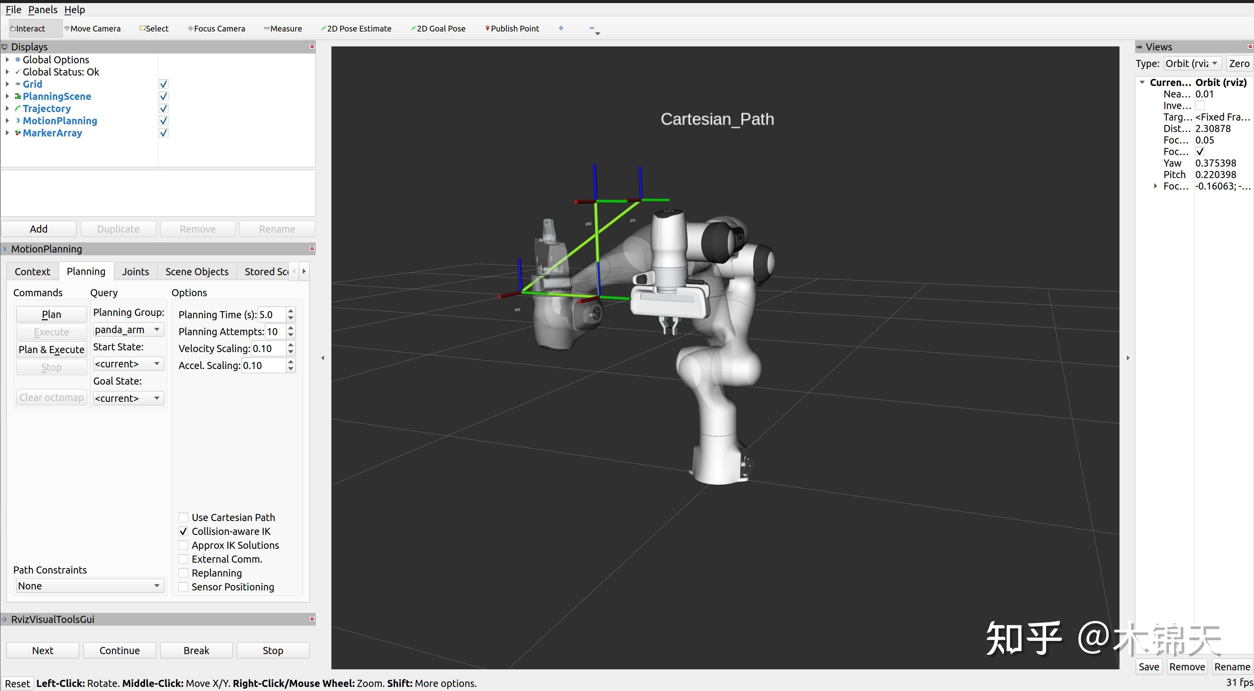Screen dimensions: 1254x691
Task: Close the MotionPlanning panel
Action: coord(312,249)
